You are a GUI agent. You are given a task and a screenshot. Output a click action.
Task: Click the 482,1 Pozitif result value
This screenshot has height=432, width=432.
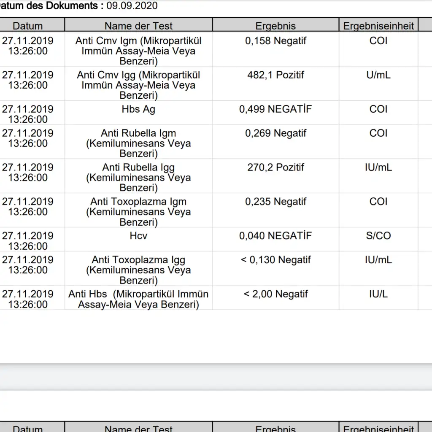coord(275,75)
